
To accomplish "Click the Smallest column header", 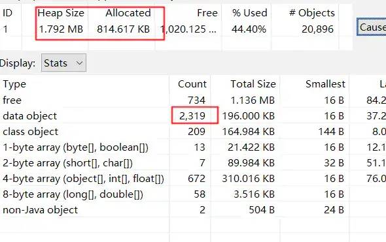I will coord(325,84).
